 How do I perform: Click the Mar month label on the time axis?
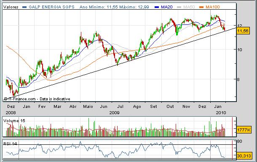57,107
